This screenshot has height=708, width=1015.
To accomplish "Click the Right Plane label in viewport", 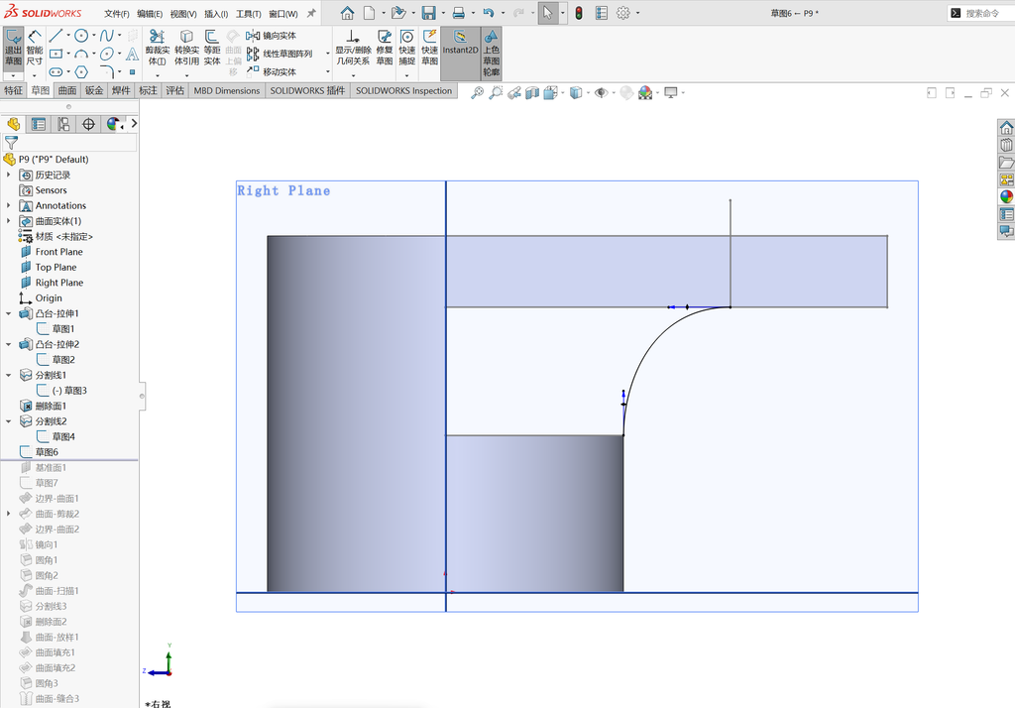I will [283, 190].
